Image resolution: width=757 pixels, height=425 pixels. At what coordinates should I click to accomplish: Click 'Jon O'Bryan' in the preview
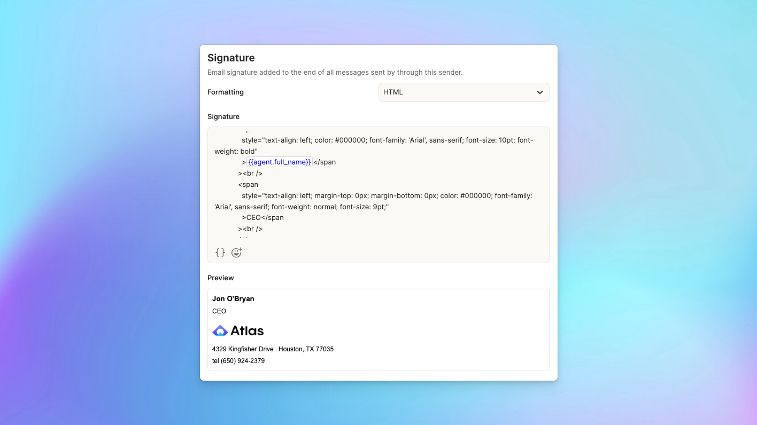coord(233,298)
